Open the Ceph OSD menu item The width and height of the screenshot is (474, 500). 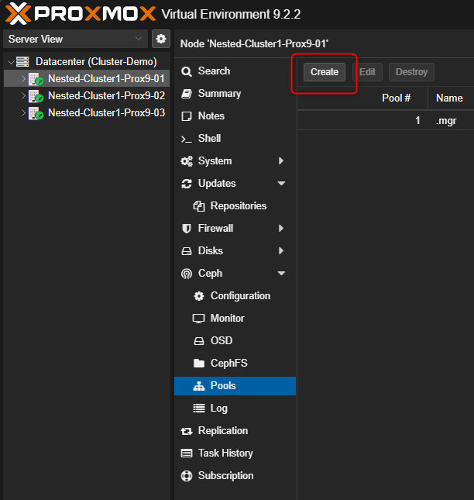pyautogui.click(x=235, y=341)
